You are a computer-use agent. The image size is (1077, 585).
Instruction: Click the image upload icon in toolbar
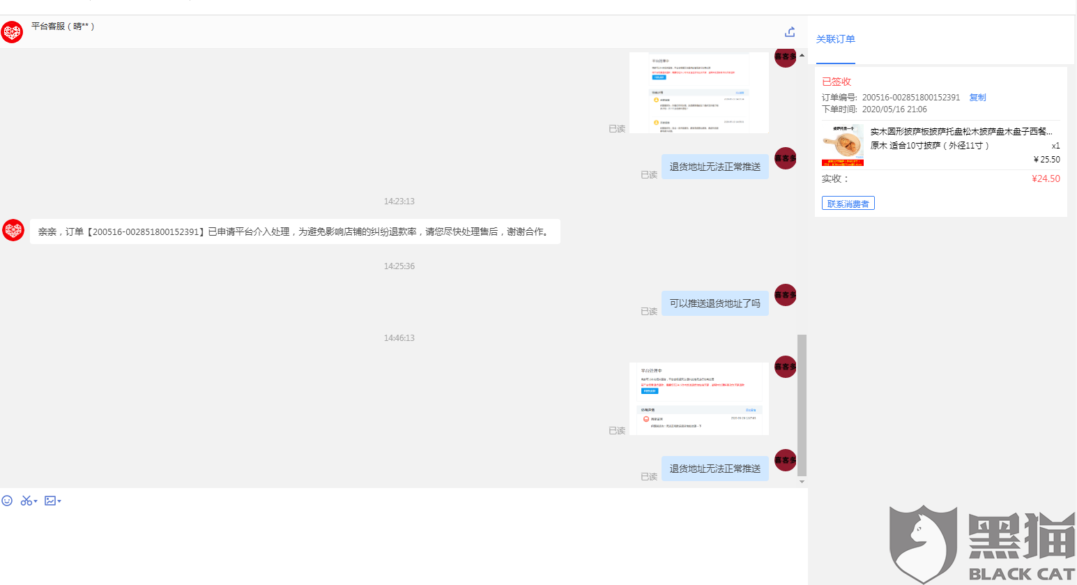click(48, 501)
